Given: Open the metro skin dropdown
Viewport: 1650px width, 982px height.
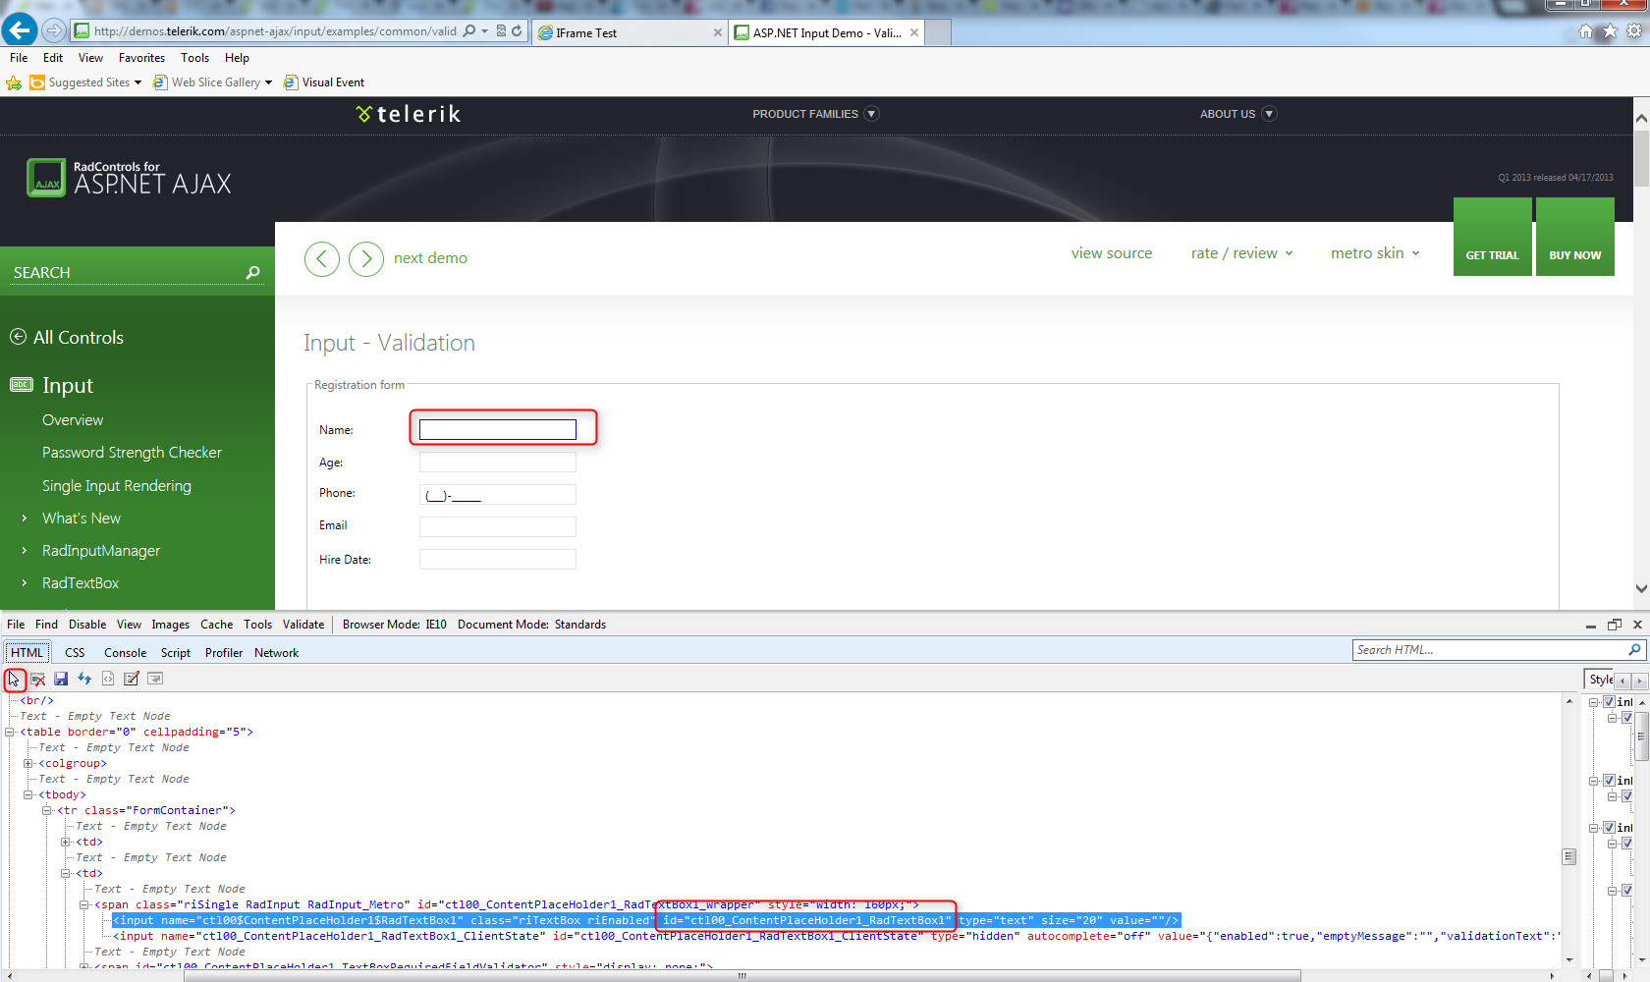Looking at the screenshot, I should point(1375,253).
